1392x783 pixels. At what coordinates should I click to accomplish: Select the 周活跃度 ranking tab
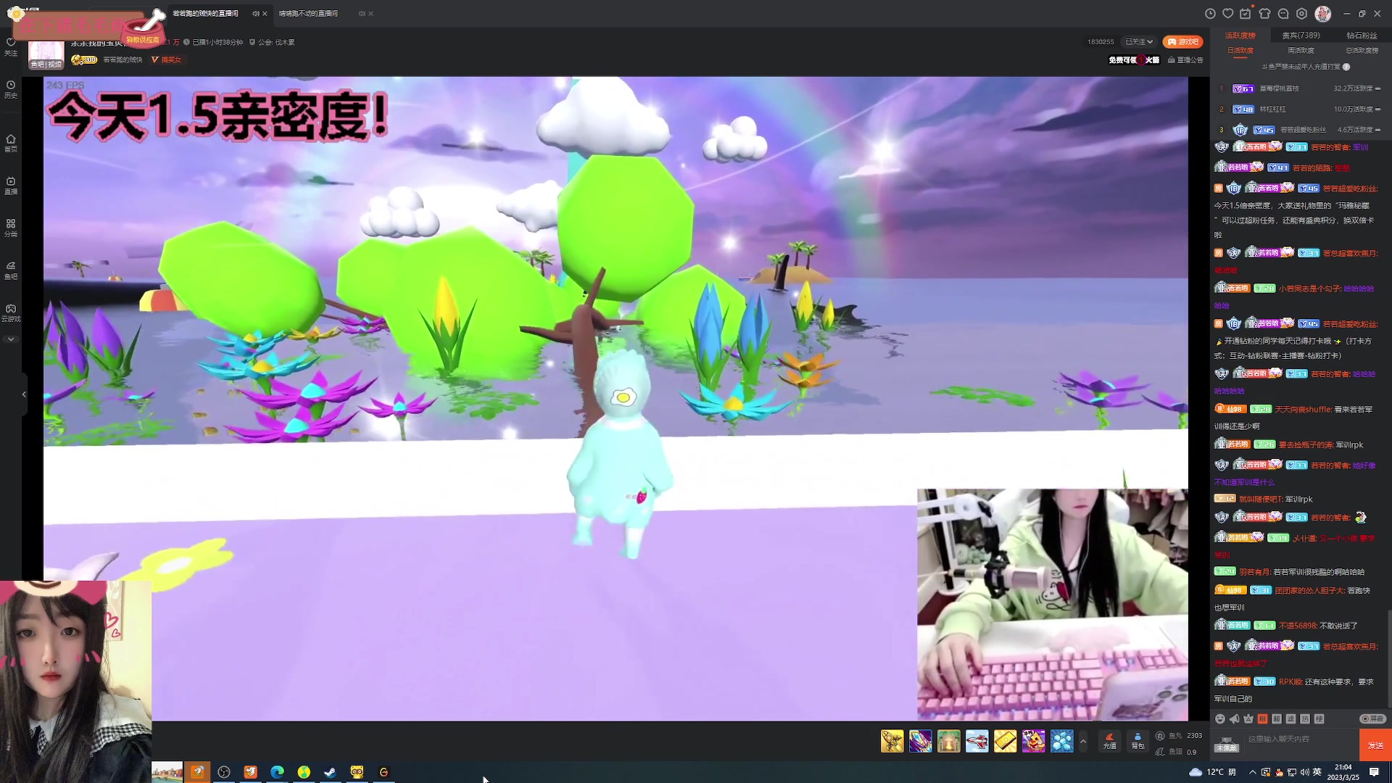[1301, 51]
